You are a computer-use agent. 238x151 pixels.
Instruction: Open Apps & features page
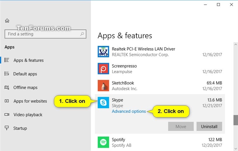[29, 60]
